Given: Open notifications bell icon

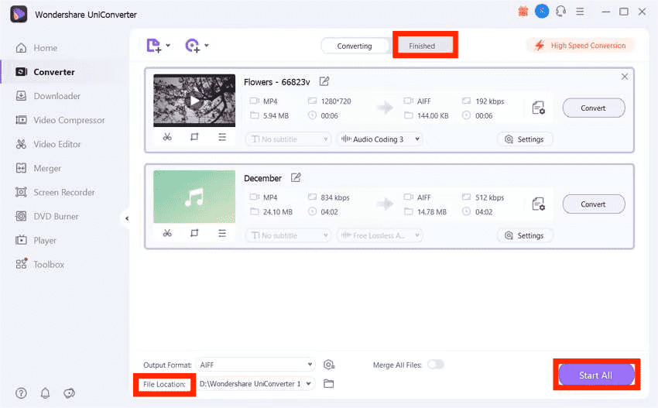Looking at the screenshot, I should pyautogui.click(x=46, y=393).
